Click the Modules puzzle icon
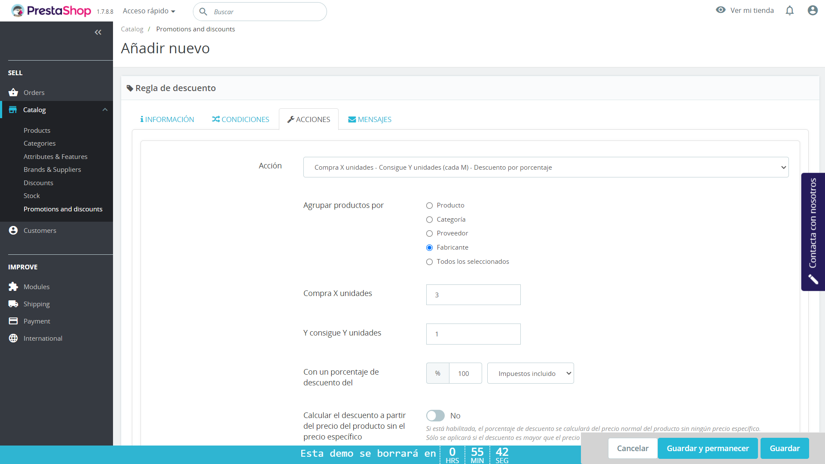 click(x=13, y=287)
